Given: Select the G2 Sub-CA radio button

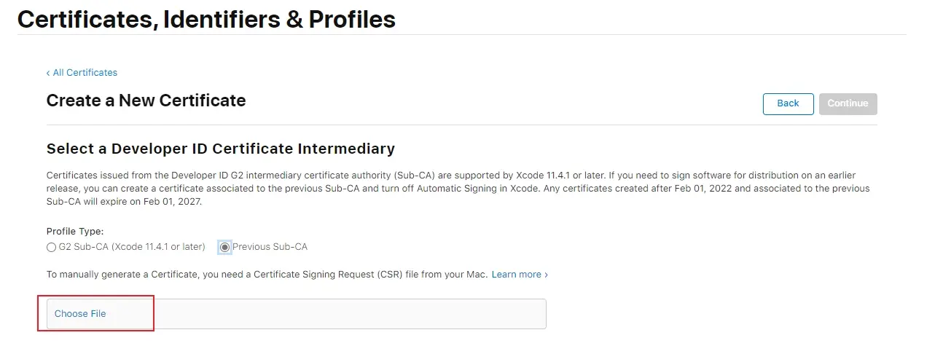Looking at the screenshot, I should pyautogui.click(x=51, y=247).
